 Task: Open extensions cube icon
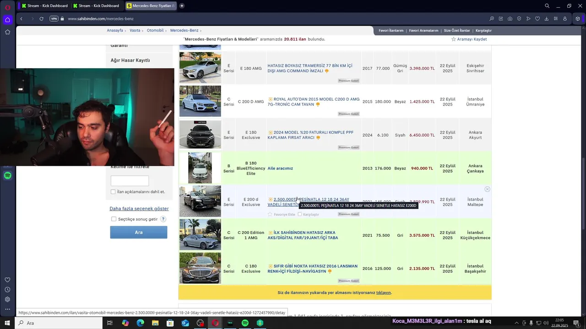click(578, 19)
